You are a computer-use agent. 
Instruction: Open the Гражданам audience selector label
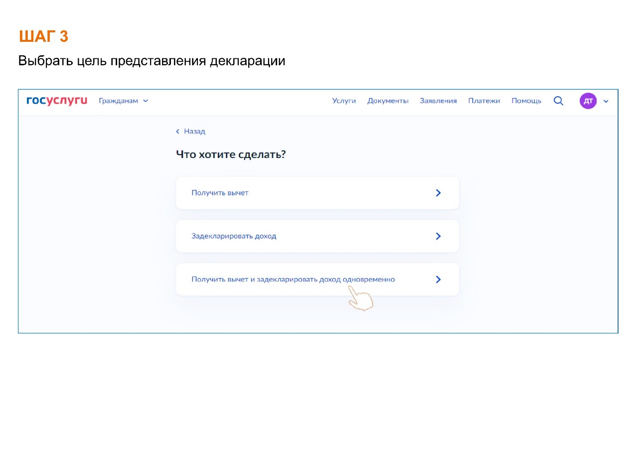click(118, 101)
